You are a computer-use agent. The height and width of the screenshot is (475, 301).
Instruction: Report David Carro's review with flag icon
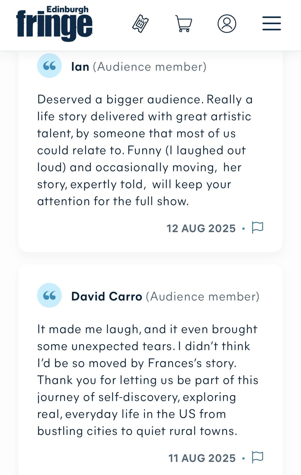tap(257, 458)
